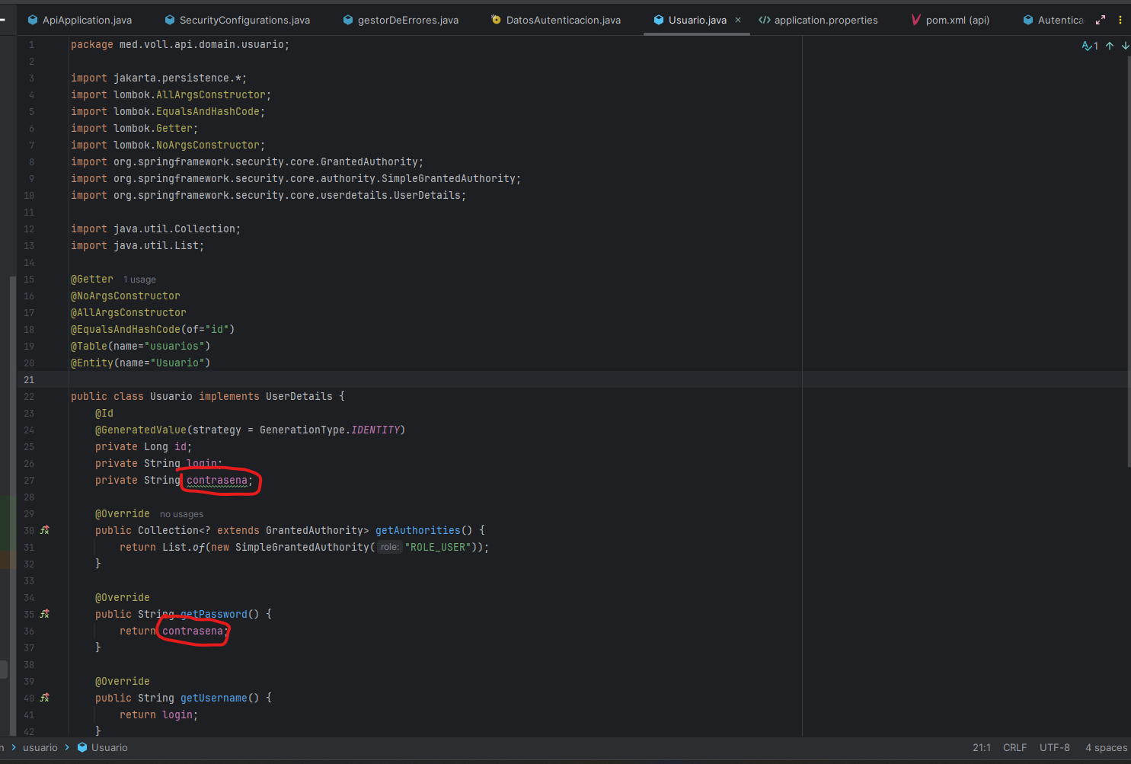The width and height of the screenshot is (1131, 764).
Task: Click the 'no usages' hint after first @Override
Action: click(x=181, y=514)
